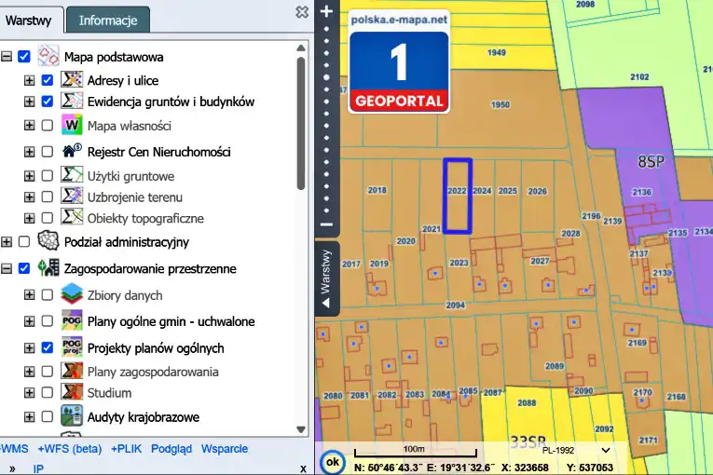
Task: Click the Mapa własności W icon
Action: 72,126
